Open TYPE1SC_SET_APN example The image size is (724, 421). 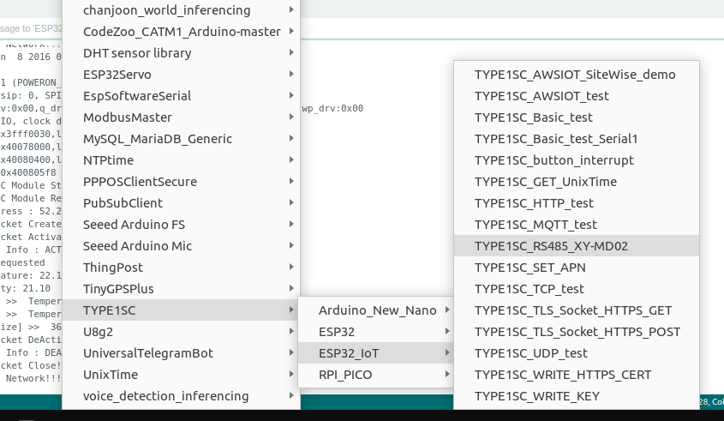click(x=577, y=268)
